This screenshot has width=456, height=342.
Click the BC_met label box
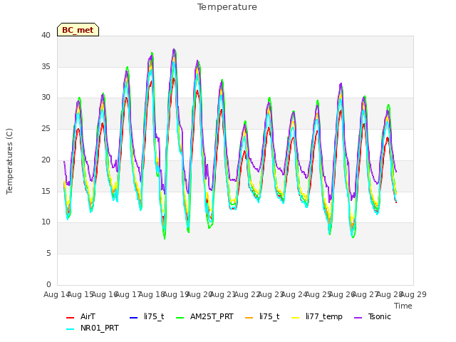[x=78, y=30]
